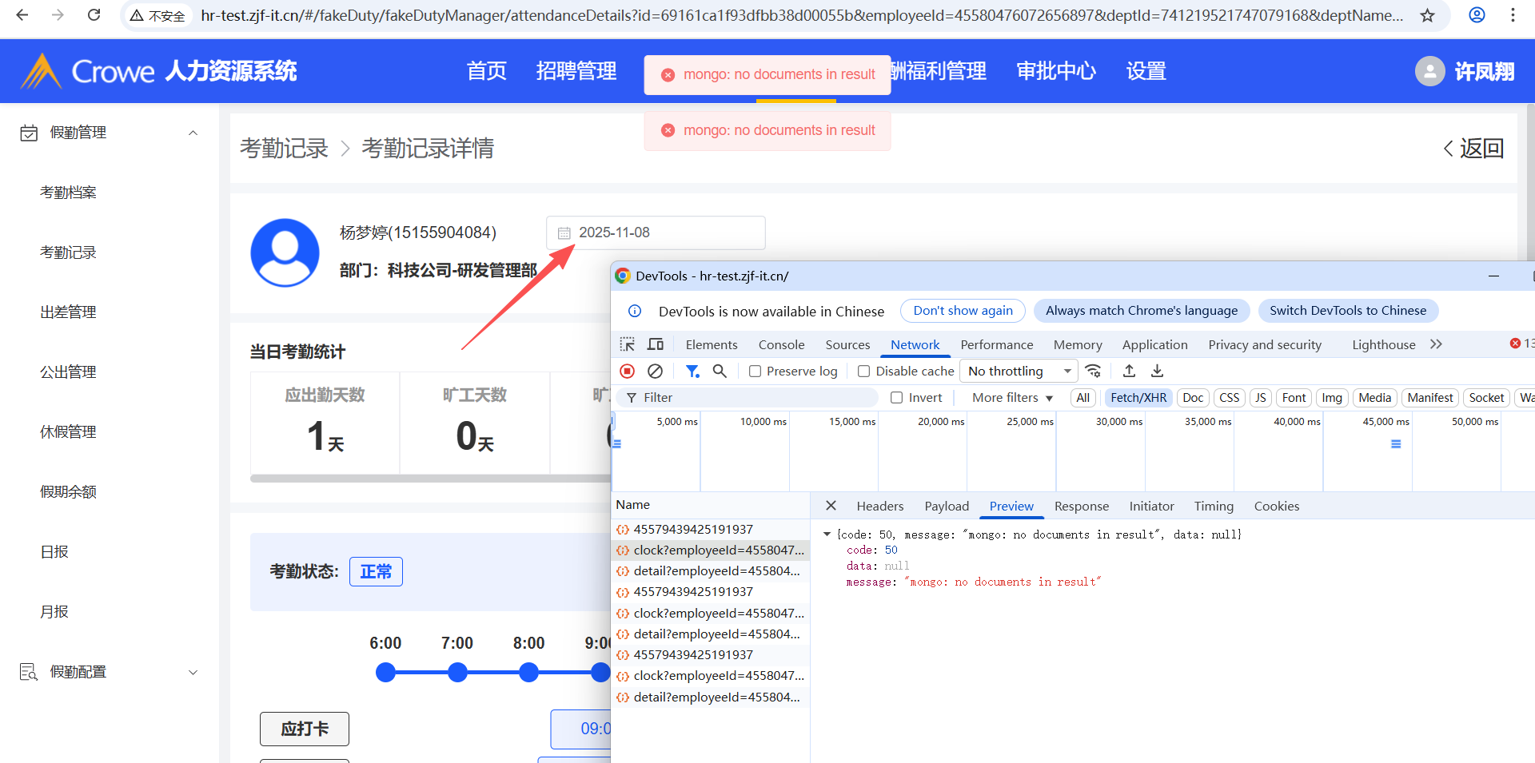Click the 返回 back link
Screen dimensions: 1535x763
coord(1473,149)
